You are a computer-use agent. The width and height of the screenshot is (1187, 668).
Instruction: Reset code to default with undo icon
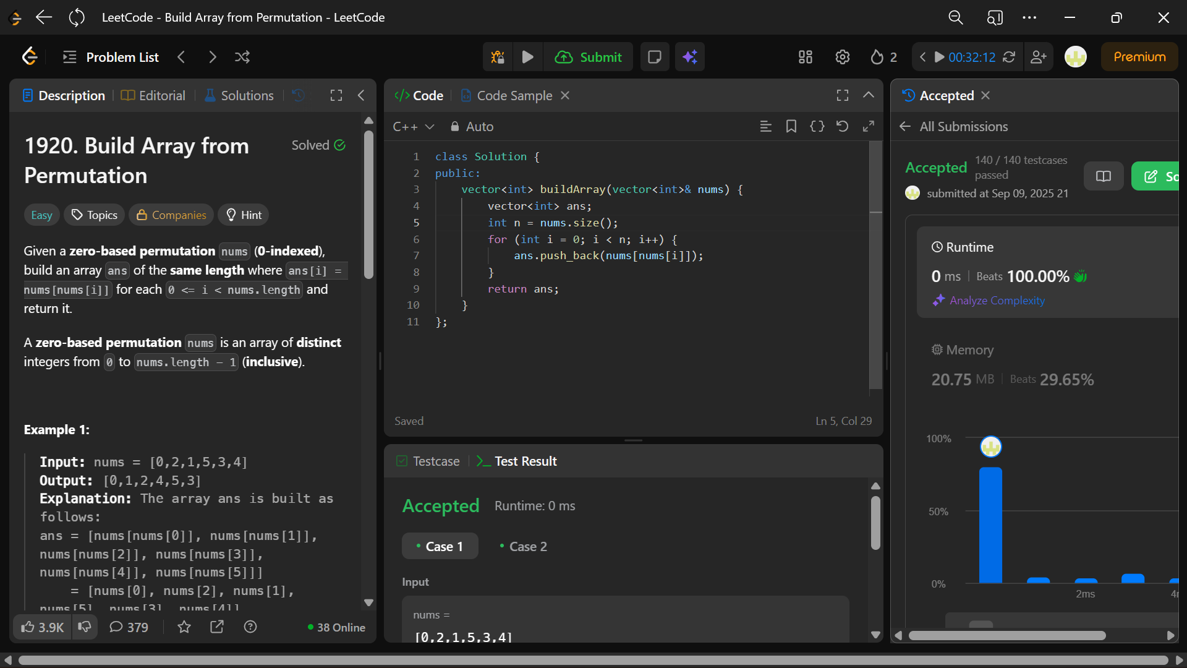(842, 126)
